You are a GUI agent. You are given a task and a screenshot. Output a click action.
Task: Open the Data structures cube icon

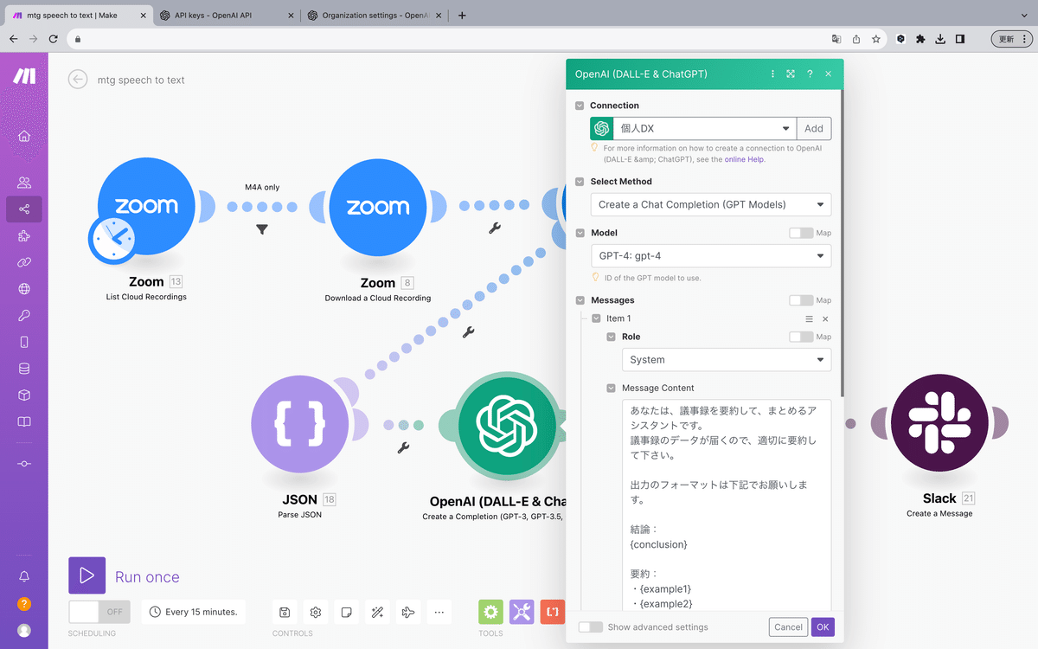point(23,395)
